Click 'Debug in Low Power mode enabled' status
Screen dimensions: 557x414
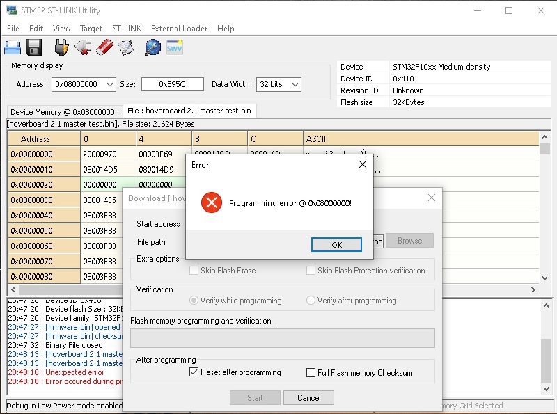pos(64,406)
